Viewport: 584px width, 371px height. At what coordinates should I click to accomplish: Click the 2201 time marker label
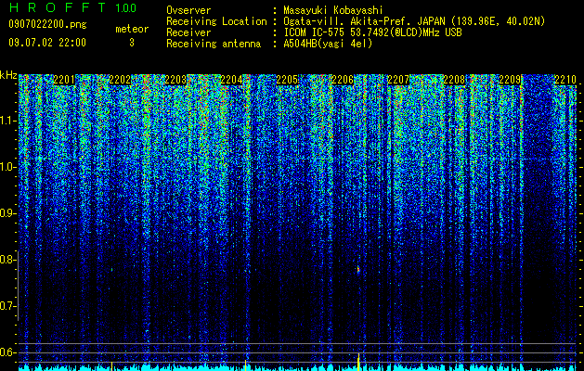coord(64,80)
